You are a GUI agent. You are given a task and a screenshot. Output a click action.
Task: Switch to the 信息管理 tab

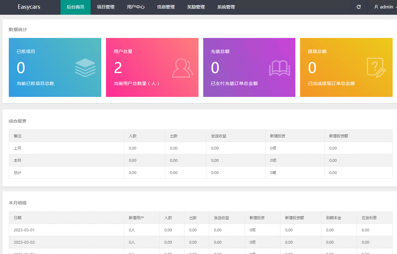[x=166, y=7]
